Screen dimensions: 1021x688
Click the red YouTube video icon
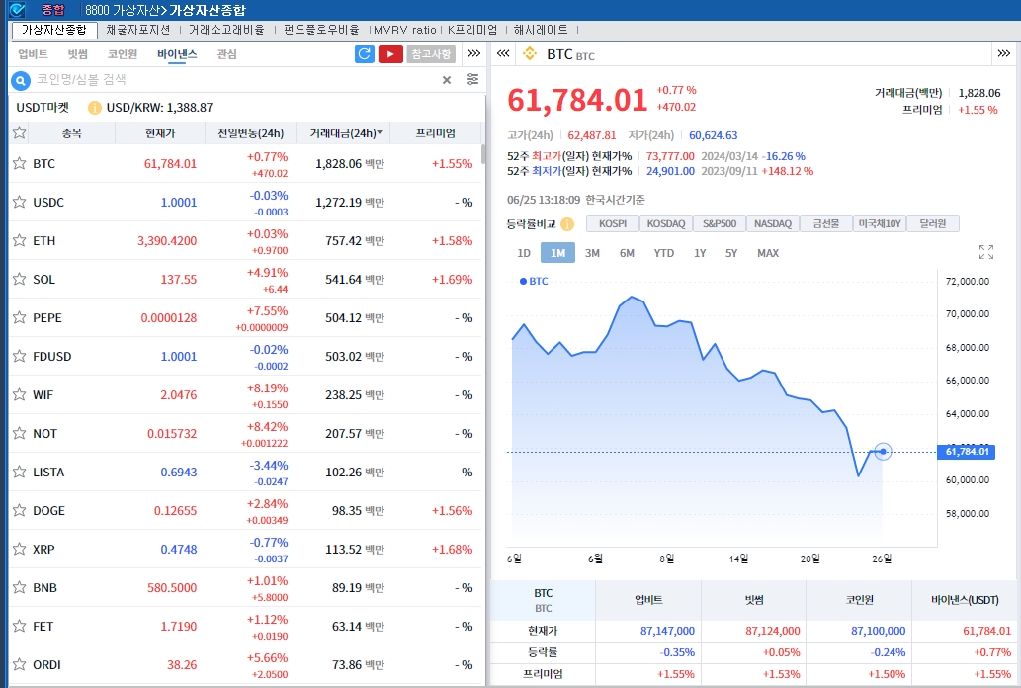tap(390, 54)
